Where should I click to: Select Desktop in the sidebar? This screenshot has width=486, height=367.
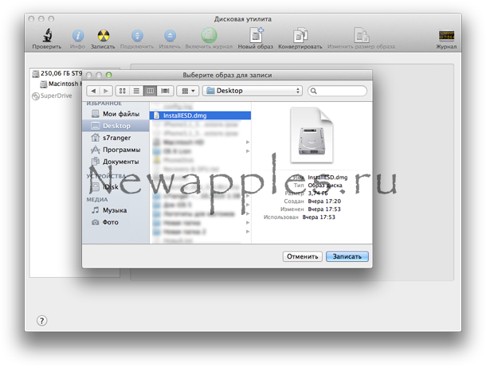[116, 126]
